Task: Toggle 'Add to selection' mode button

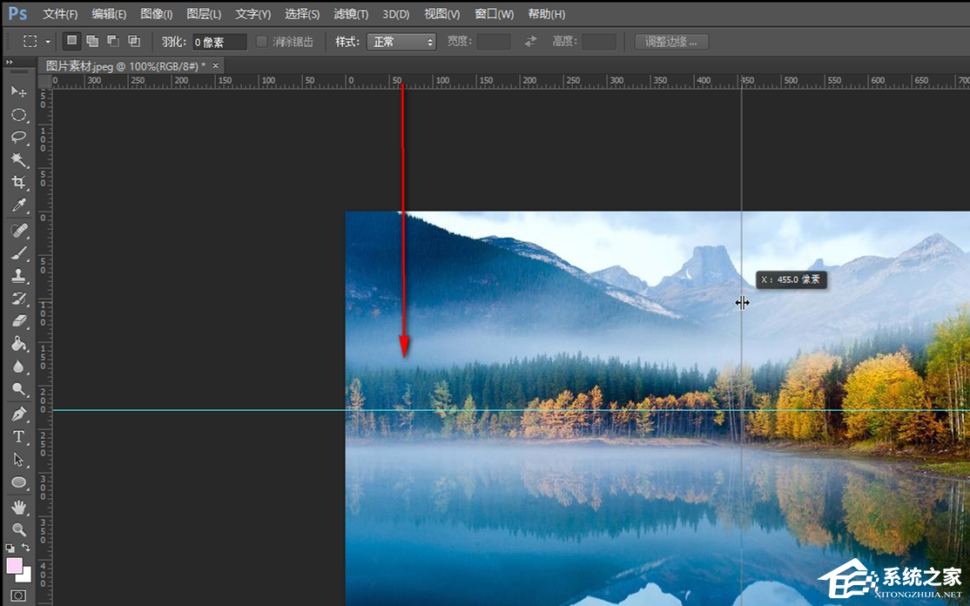Action: tap(92, 41)
